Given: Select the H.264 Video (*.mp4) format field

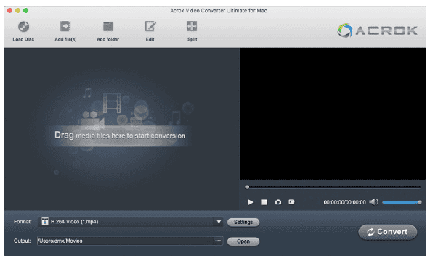Looking at the screenshot, I should 130,222.
